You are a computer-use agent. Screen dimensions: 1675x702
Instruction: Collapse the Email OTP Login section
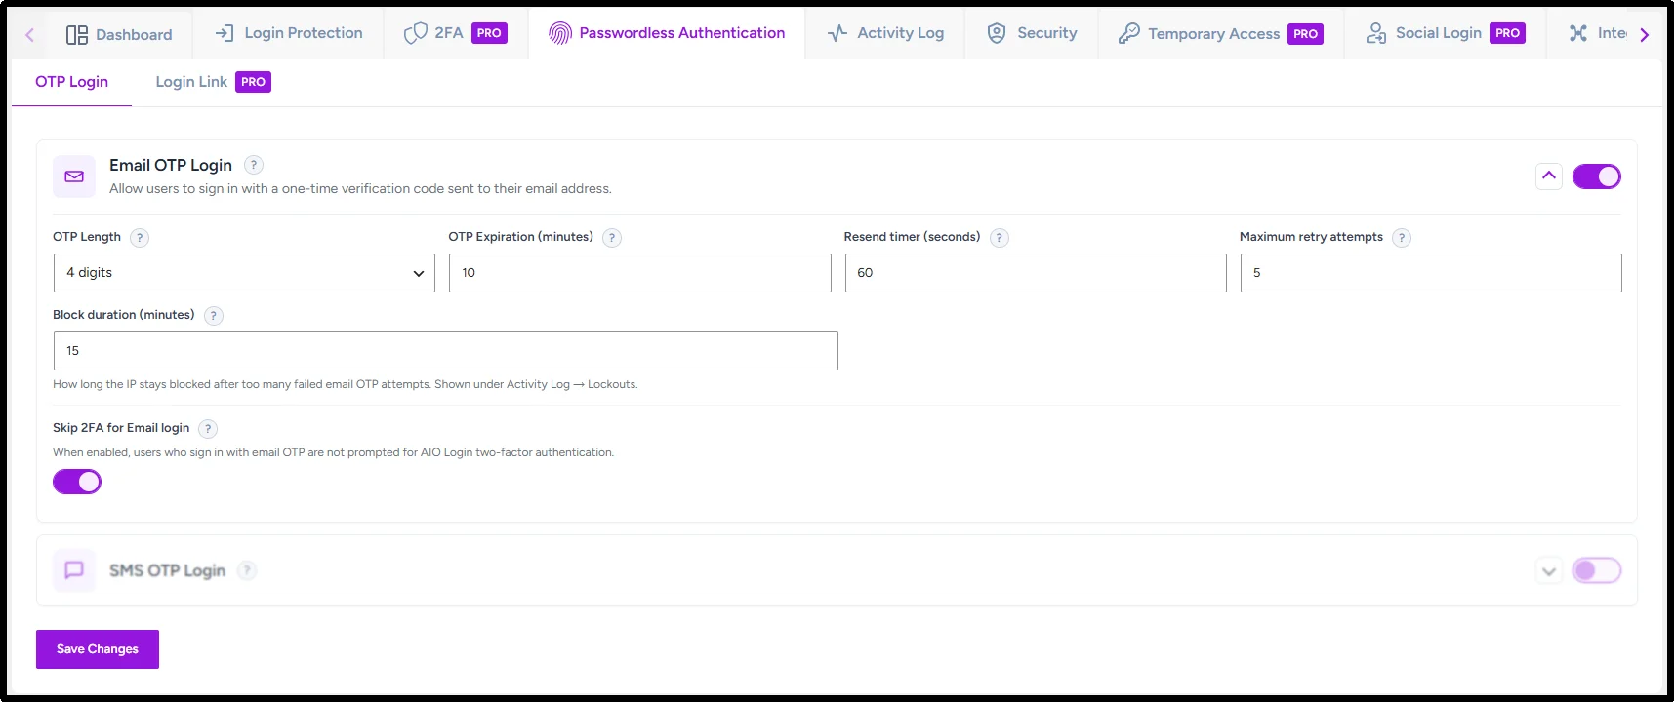(x=1549, y=176)
